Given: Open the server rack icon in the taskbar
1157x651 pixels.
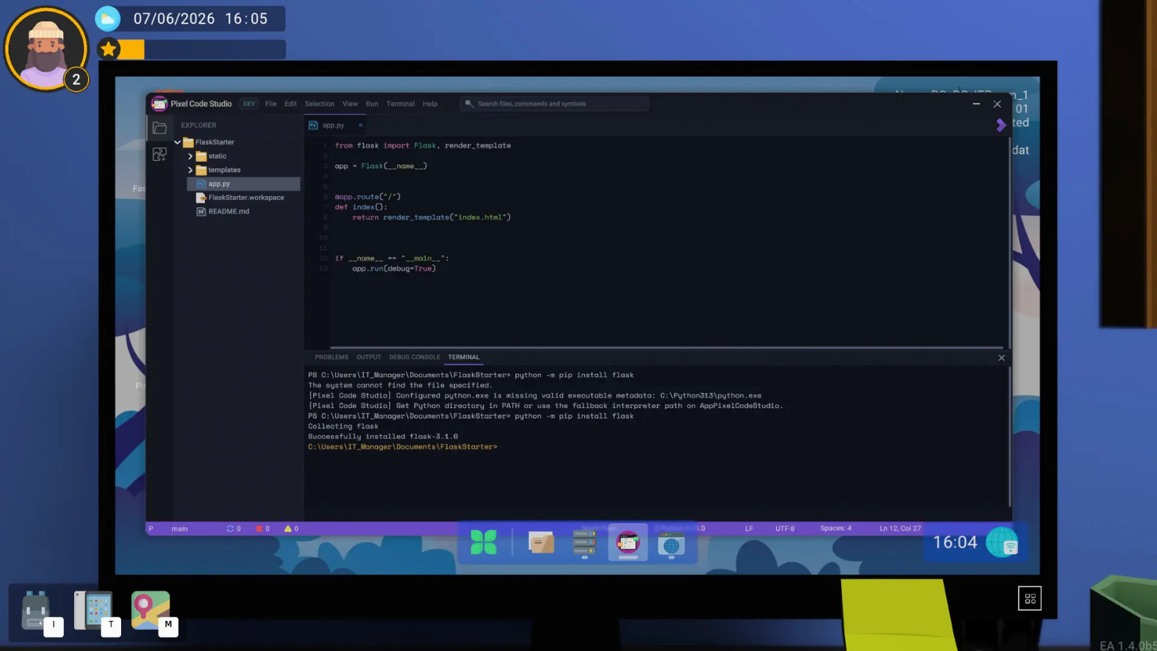Looking at the screenshot, I should click(x=584, y=542).
